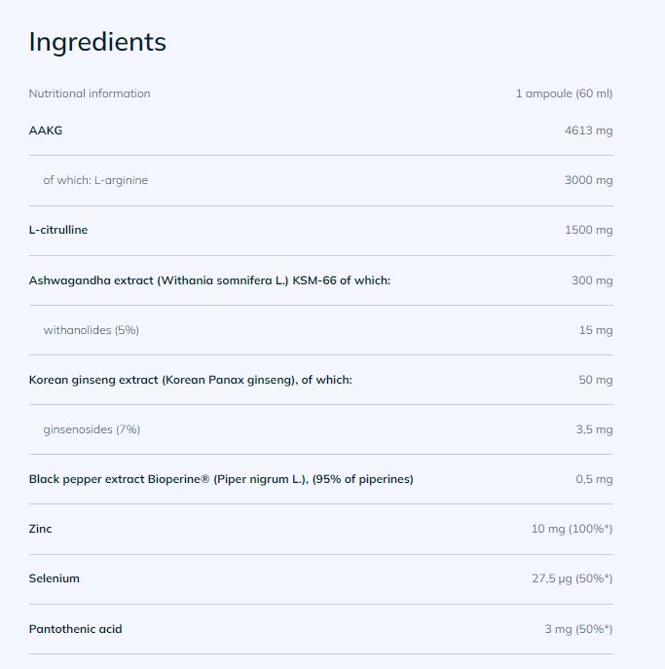Click the 1 ampoule (60 ml) column header
The image size is (665, 669).
click(564, 93)
